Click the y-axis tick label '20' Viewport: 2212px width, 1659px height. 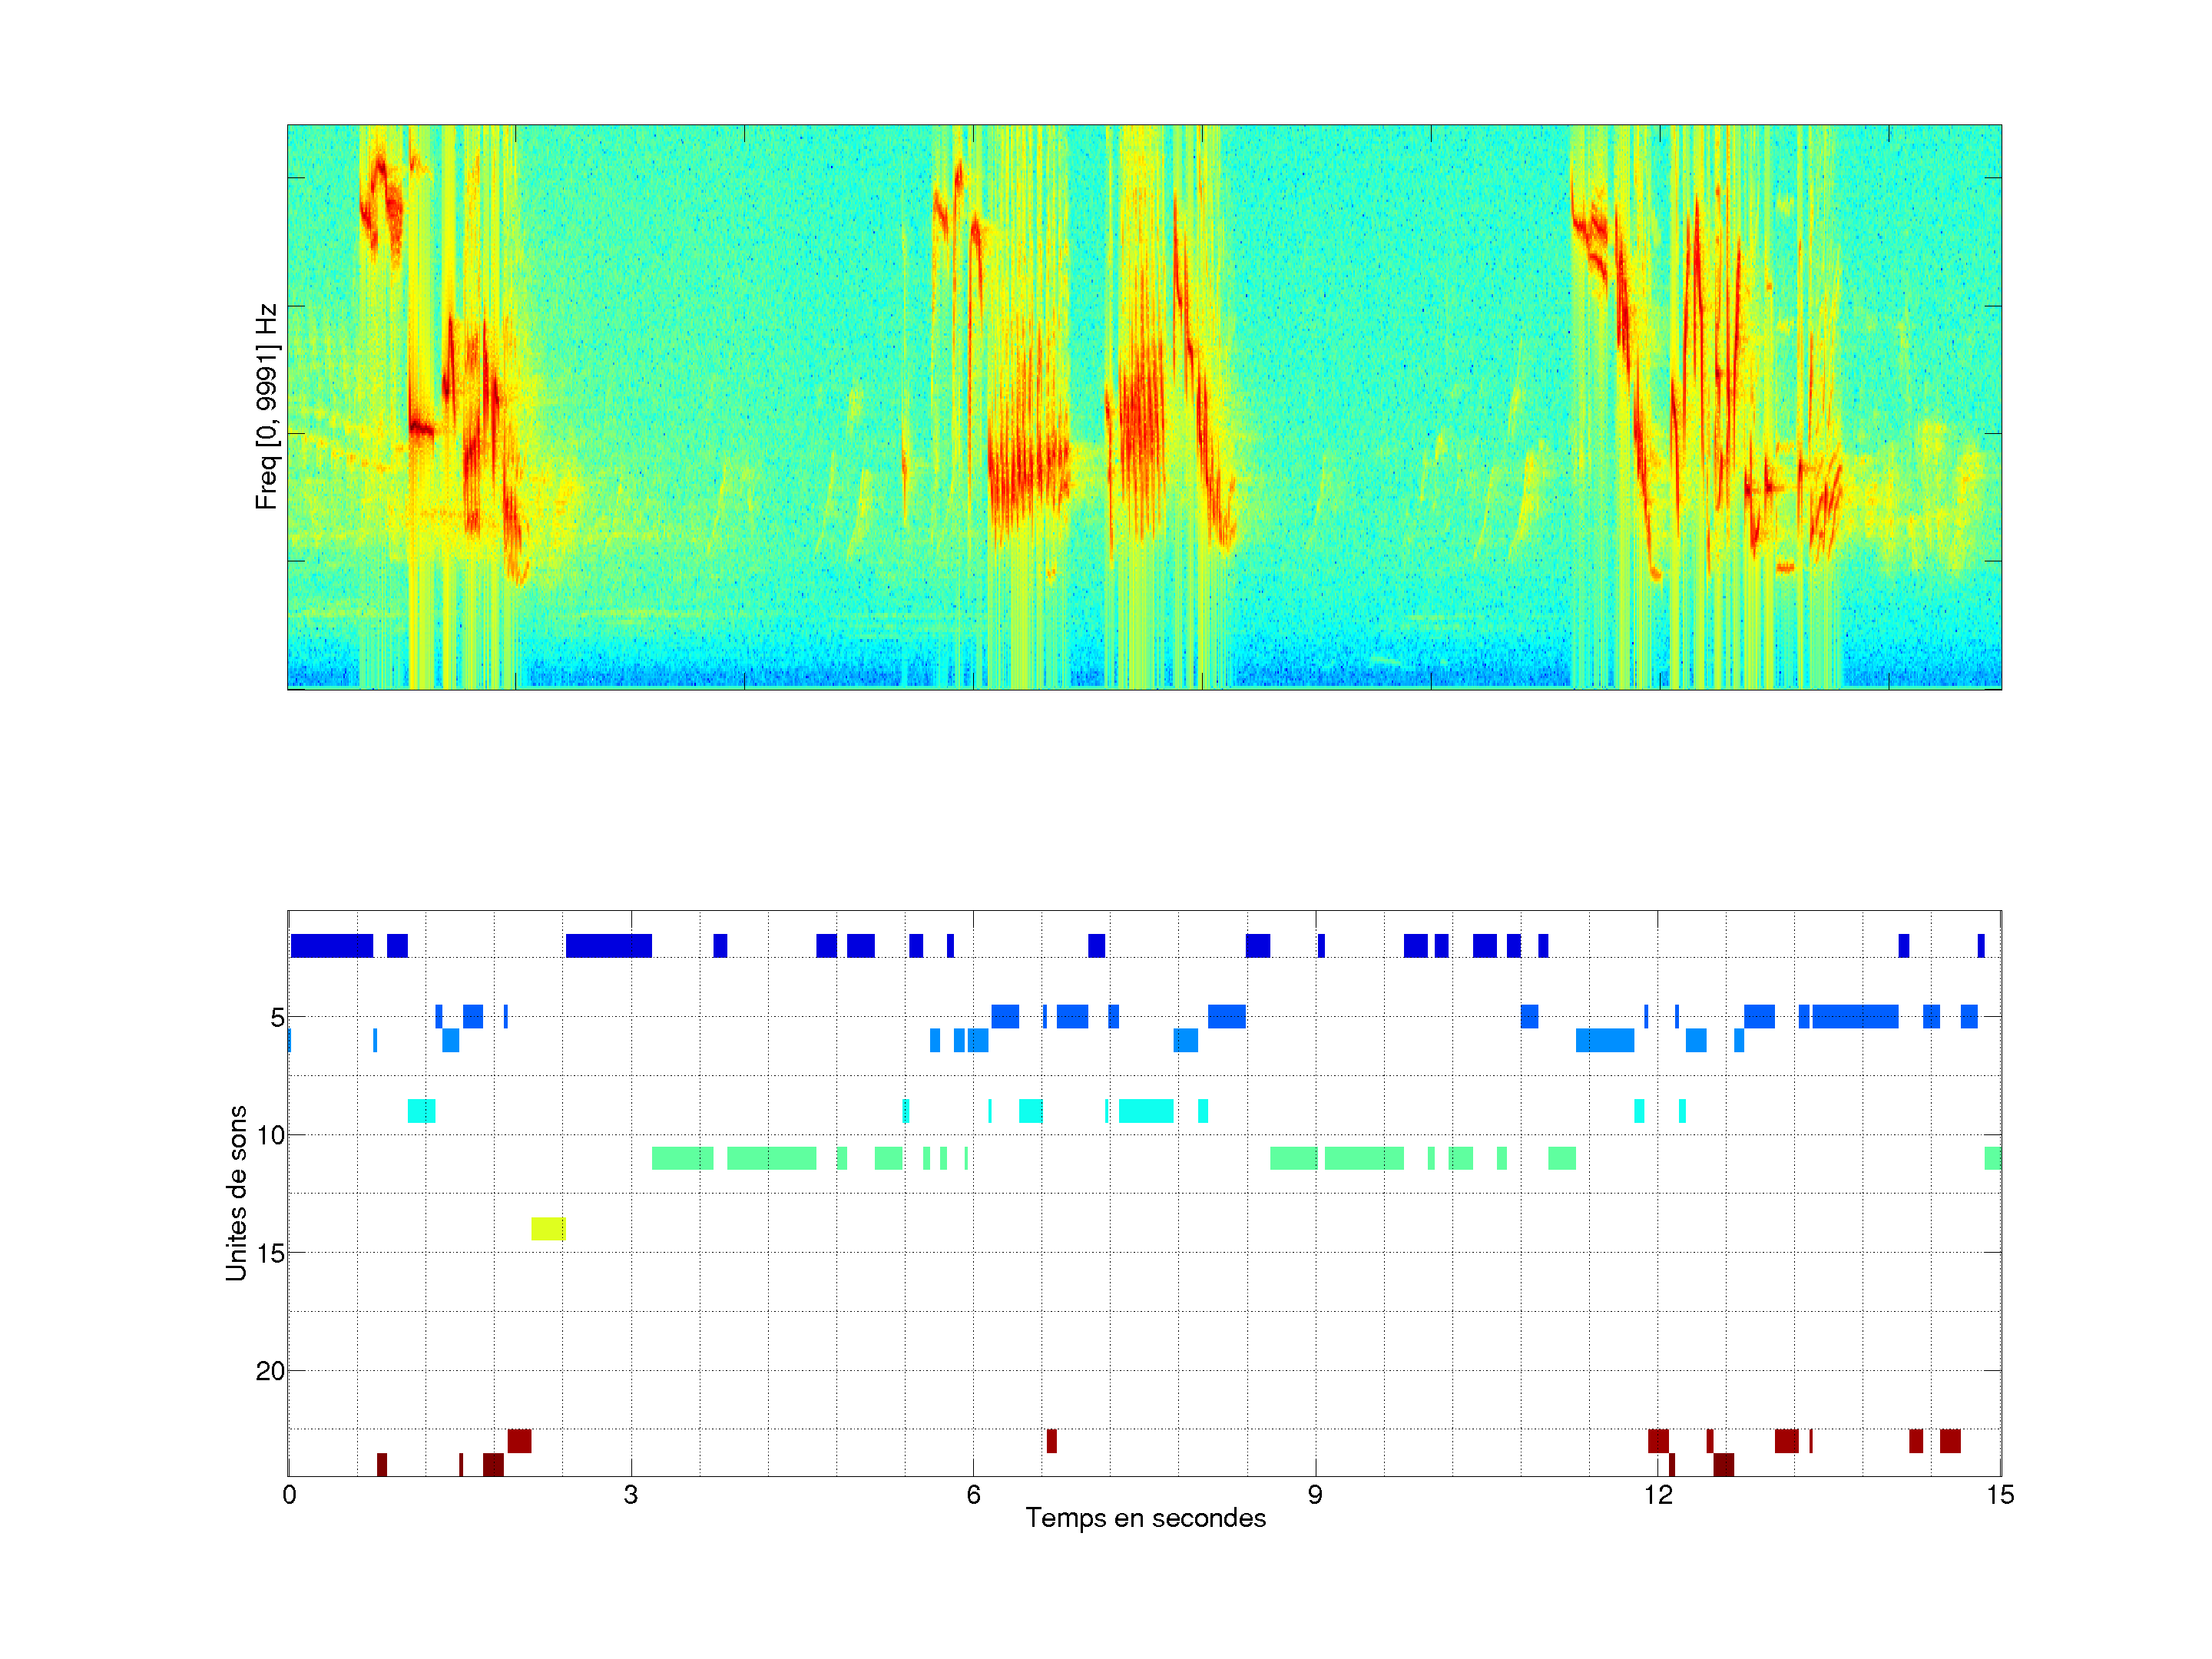click(x=270, y=1371)
